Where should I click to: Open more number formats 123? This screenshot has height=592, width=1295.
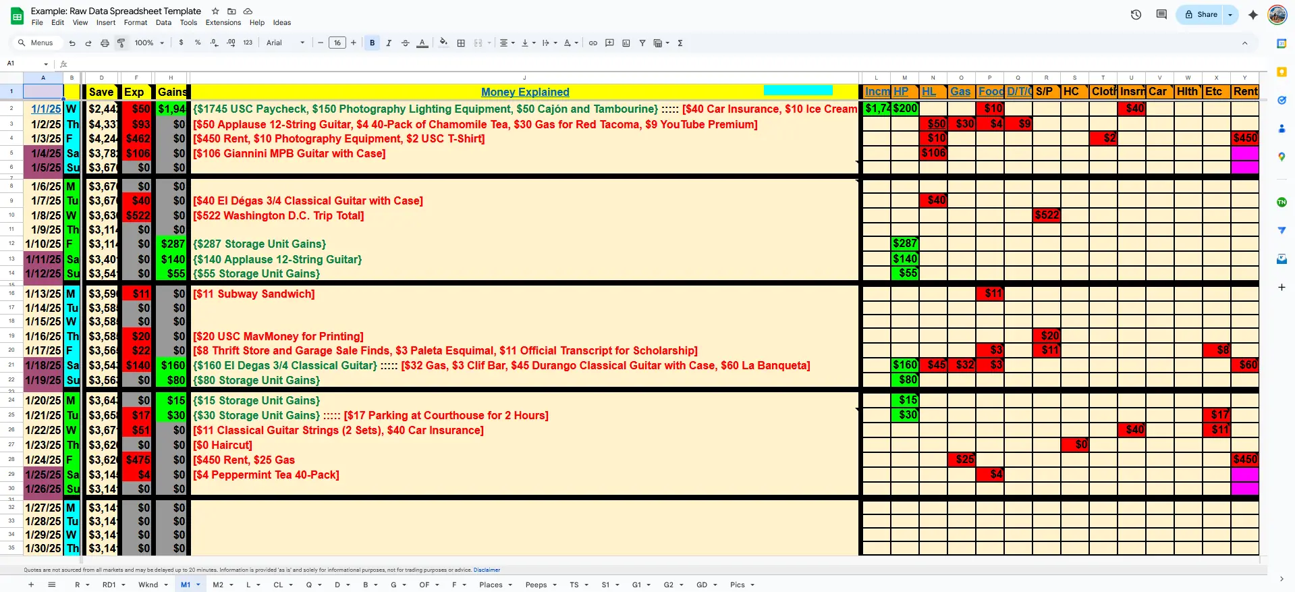[x=248, y=43]
